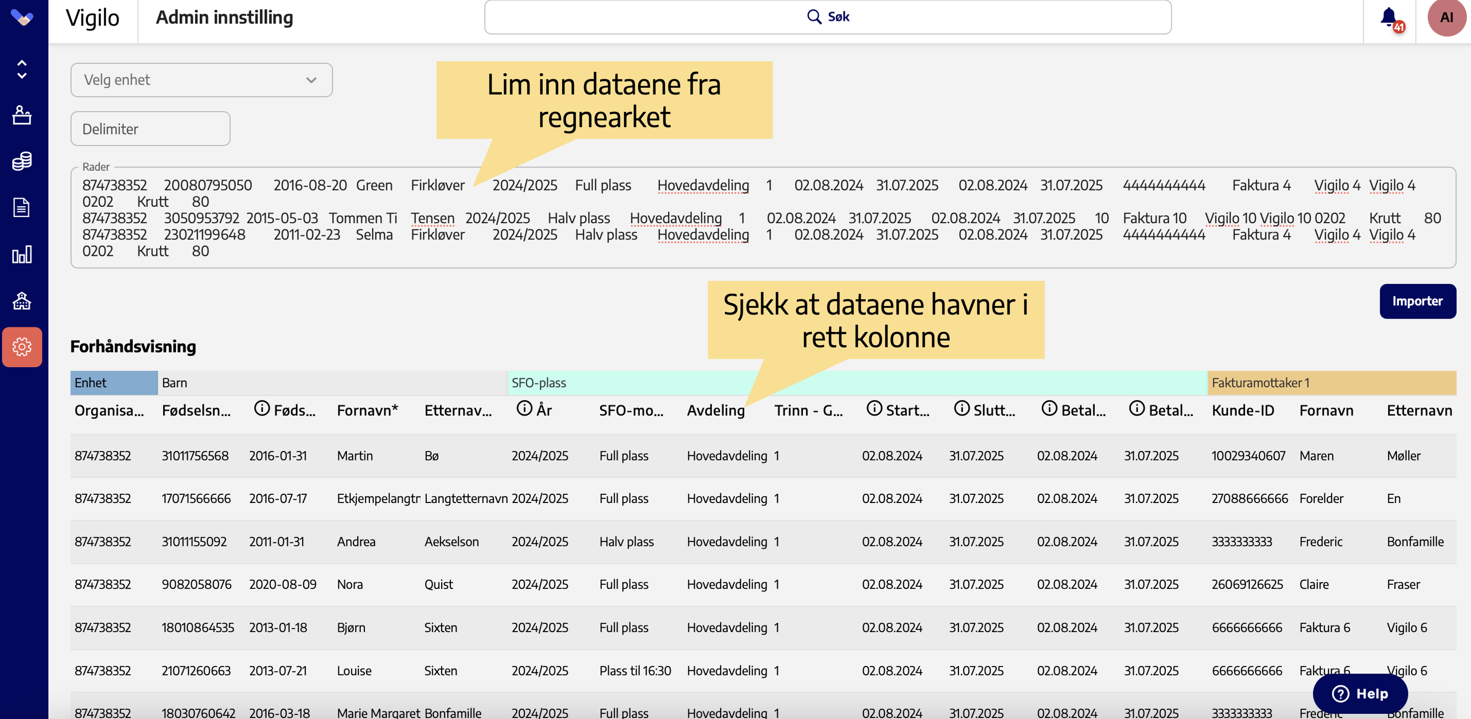Click the Importer button

point(1417,301)
